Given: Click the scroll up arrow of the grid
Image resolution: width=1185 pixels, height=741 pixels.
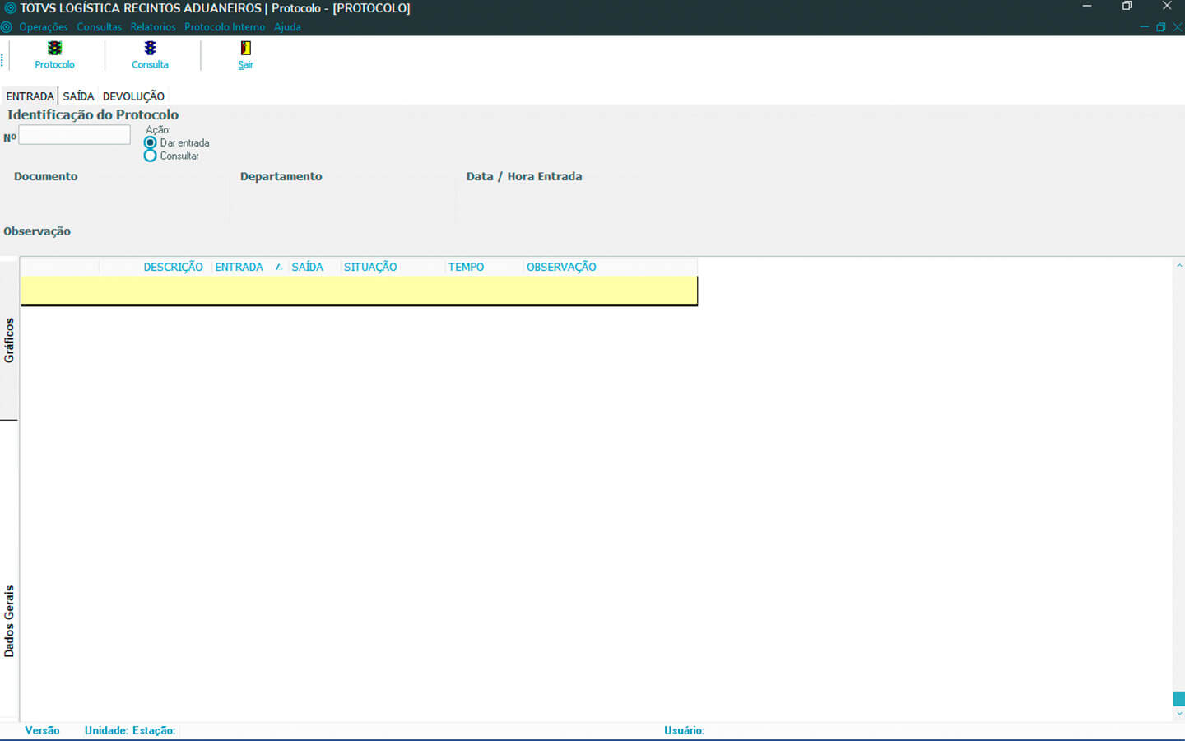Looking at the screenshot, I should (x=1179, y=266).
